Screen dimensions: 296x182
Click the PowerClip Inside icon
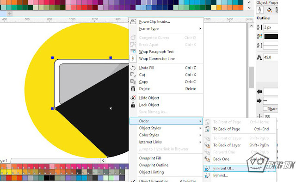click(133, 22)
